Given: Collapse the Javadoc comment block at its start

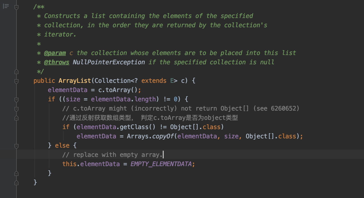Looking at the screenshot, I should [x=16, y=7].
